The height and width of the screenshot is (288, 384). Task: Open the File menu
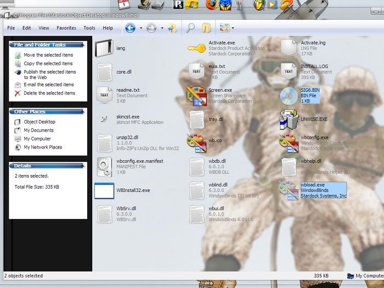[x=11, y=28]
